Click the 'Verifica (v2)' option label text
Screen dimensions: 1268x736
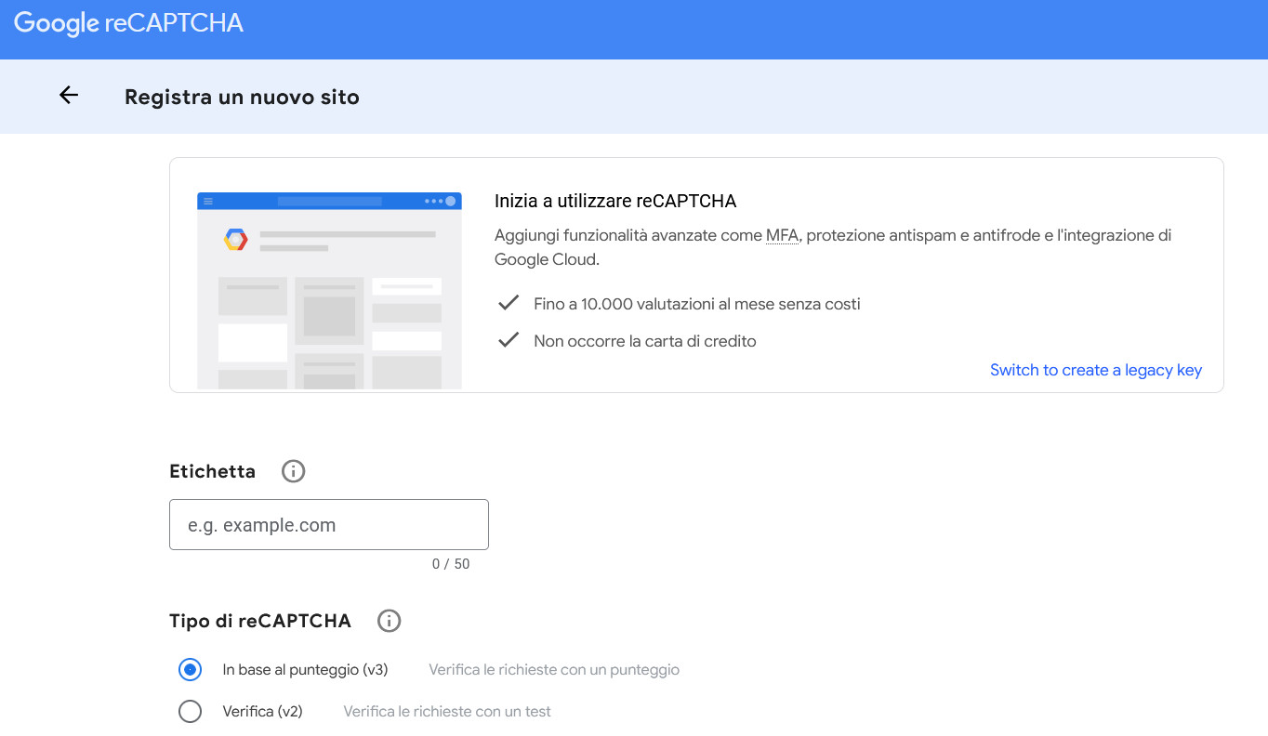(x=262, y=712)
